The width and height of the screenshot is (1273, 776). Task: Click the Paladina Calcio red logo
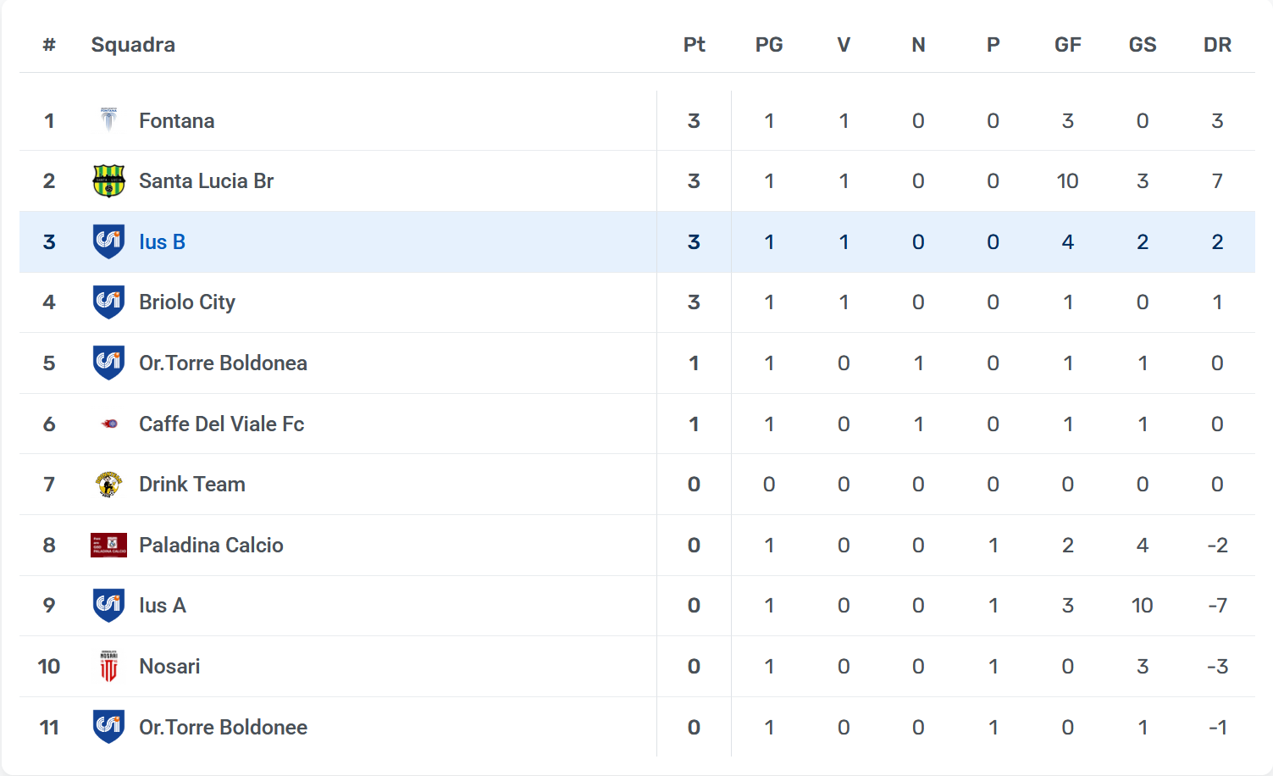(108, 545)
